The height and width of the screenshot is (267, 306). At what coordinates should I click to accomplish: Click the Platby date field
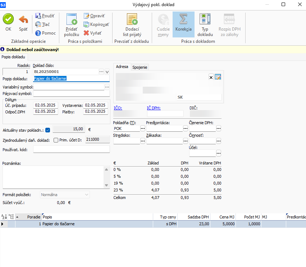coord(95,112)
